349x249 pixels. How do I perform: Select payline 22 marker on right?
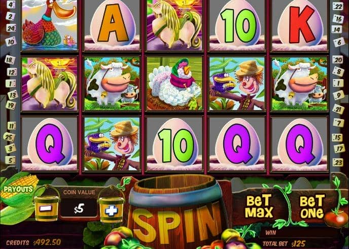[x=338, y=7]
